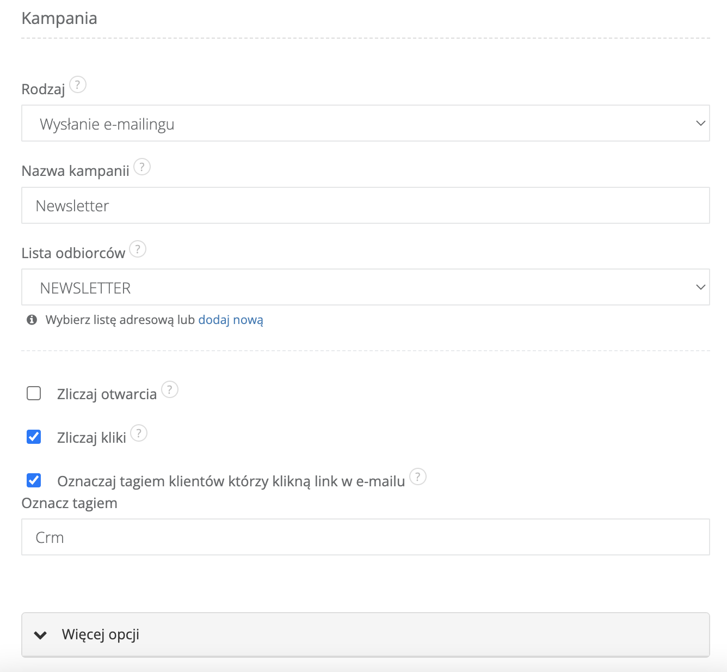Screen dimensions: 727x672
Task: Click the "Oznaczaj tagiem klientów" label text
Action: pyautogui.click(x=231, y=481)
